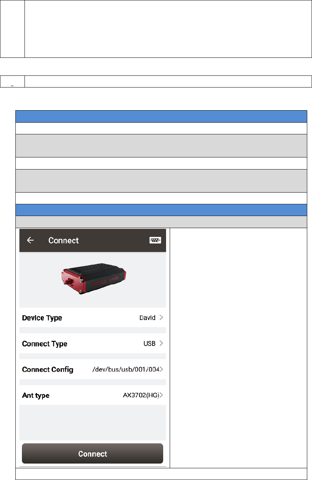Open the Connect Config chevron arrow
This screenshot has height=480, width=312.
[161, 369]
